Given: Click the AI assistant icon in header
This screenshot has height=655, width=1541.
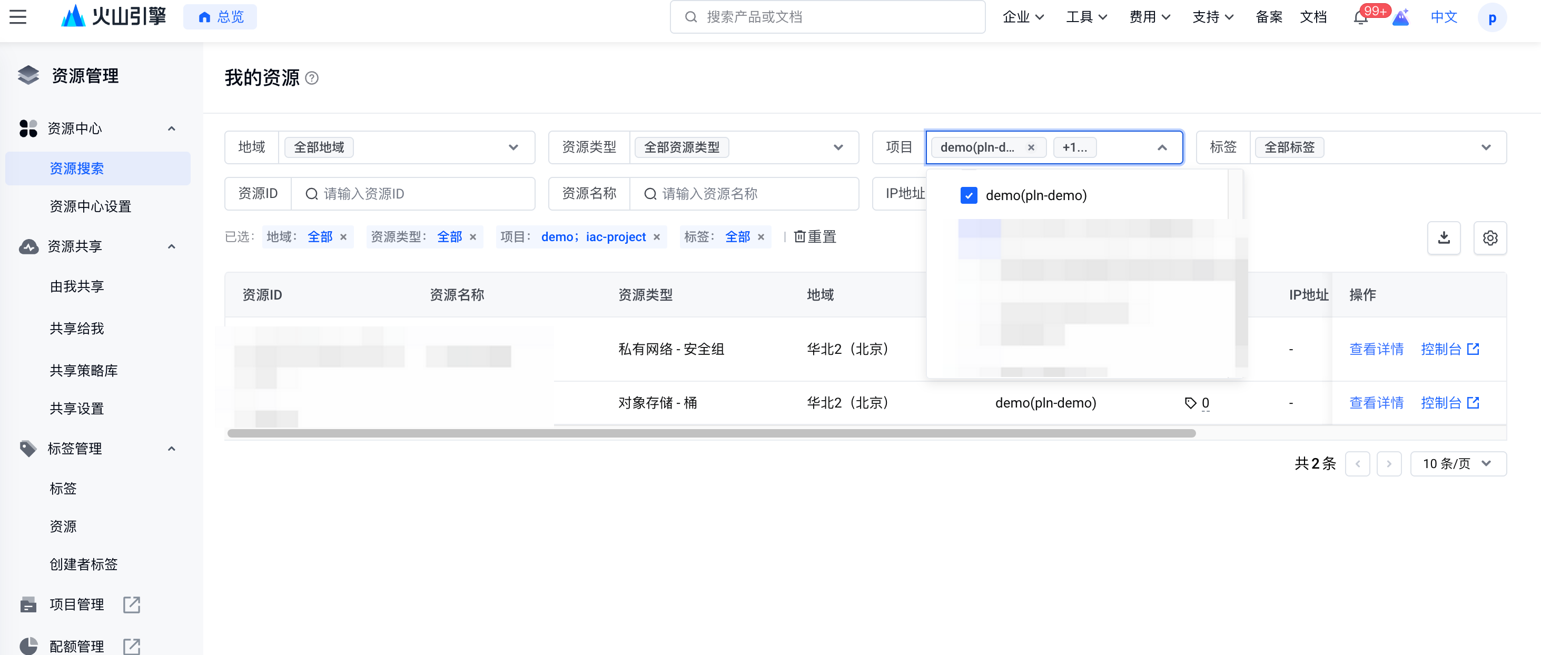Looking at the screenshot, I should coord(1400,17).
